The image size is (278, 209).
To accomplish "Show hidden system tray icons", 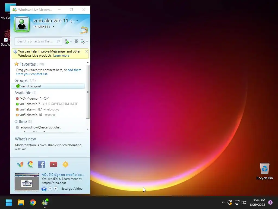I will coord(223,202).
